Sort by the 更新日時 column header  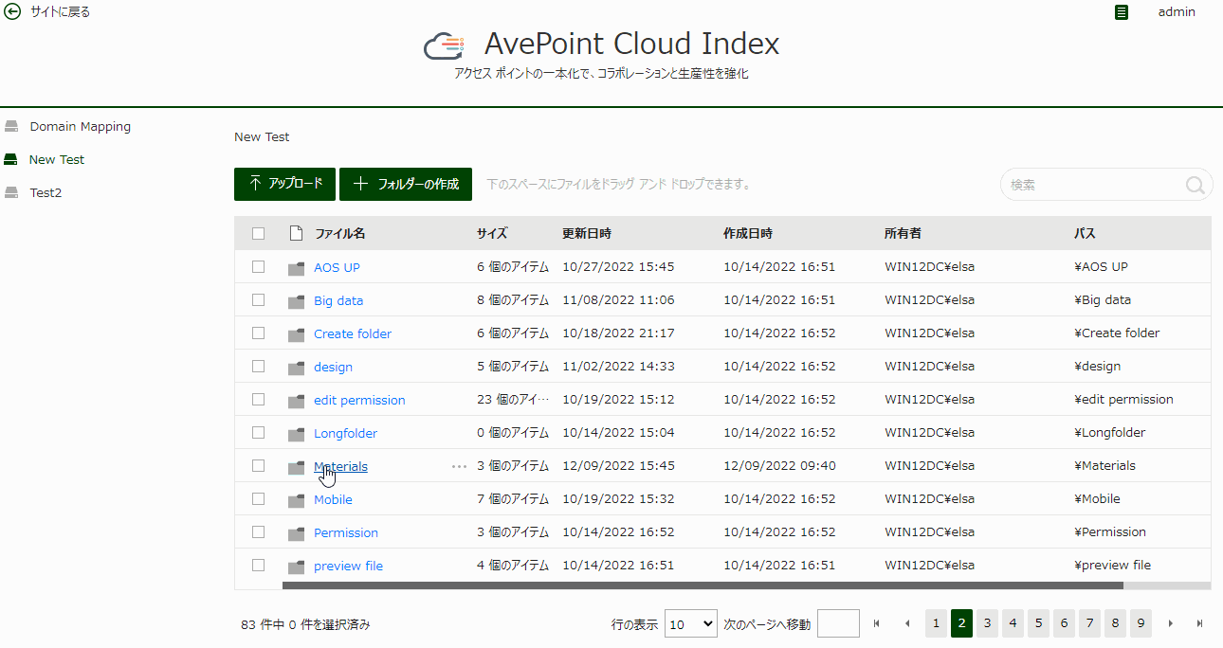pos(587,233)
